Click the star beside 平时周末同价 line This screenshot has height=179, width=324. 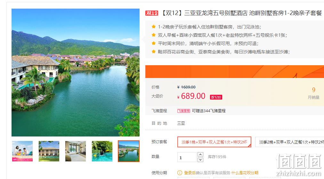[x=154, y=43]
